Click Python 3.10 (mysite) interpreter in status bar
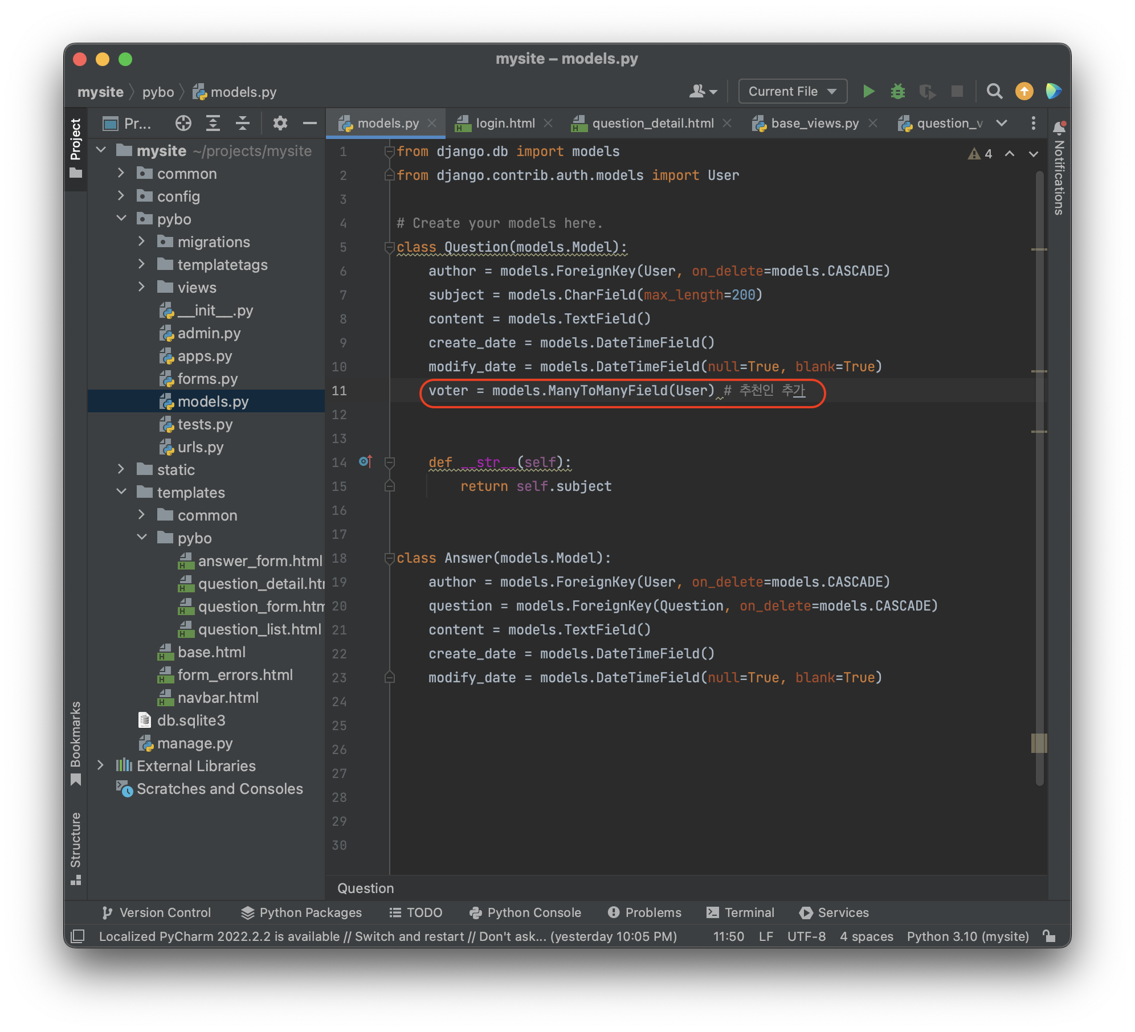This screenshot has width=1135, height=1032. (967, 936)
